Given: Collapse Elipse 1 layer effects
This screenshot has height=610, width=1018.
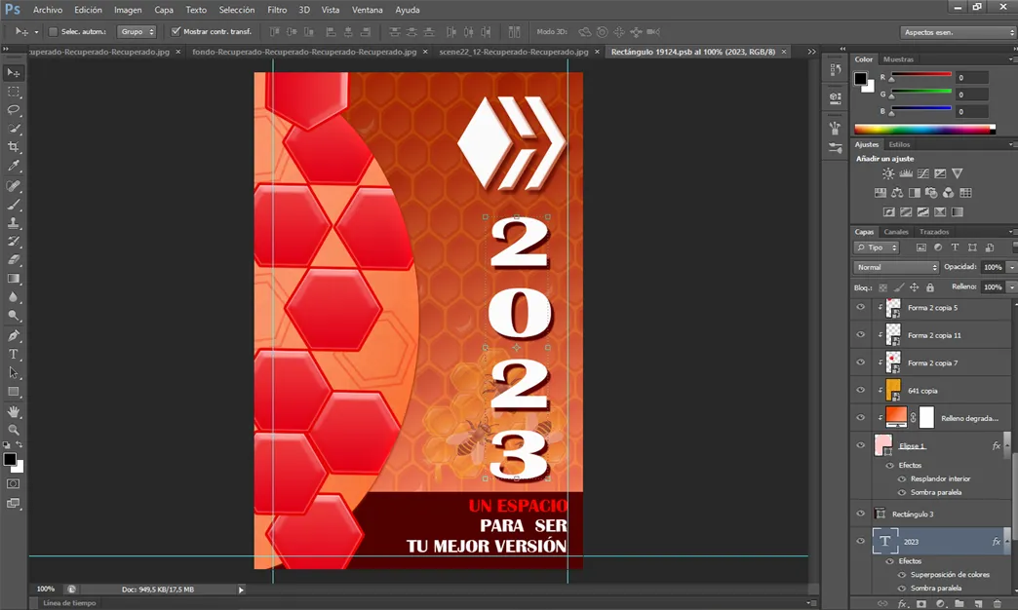Looking at the screenshot, I should pos(1007,446).
